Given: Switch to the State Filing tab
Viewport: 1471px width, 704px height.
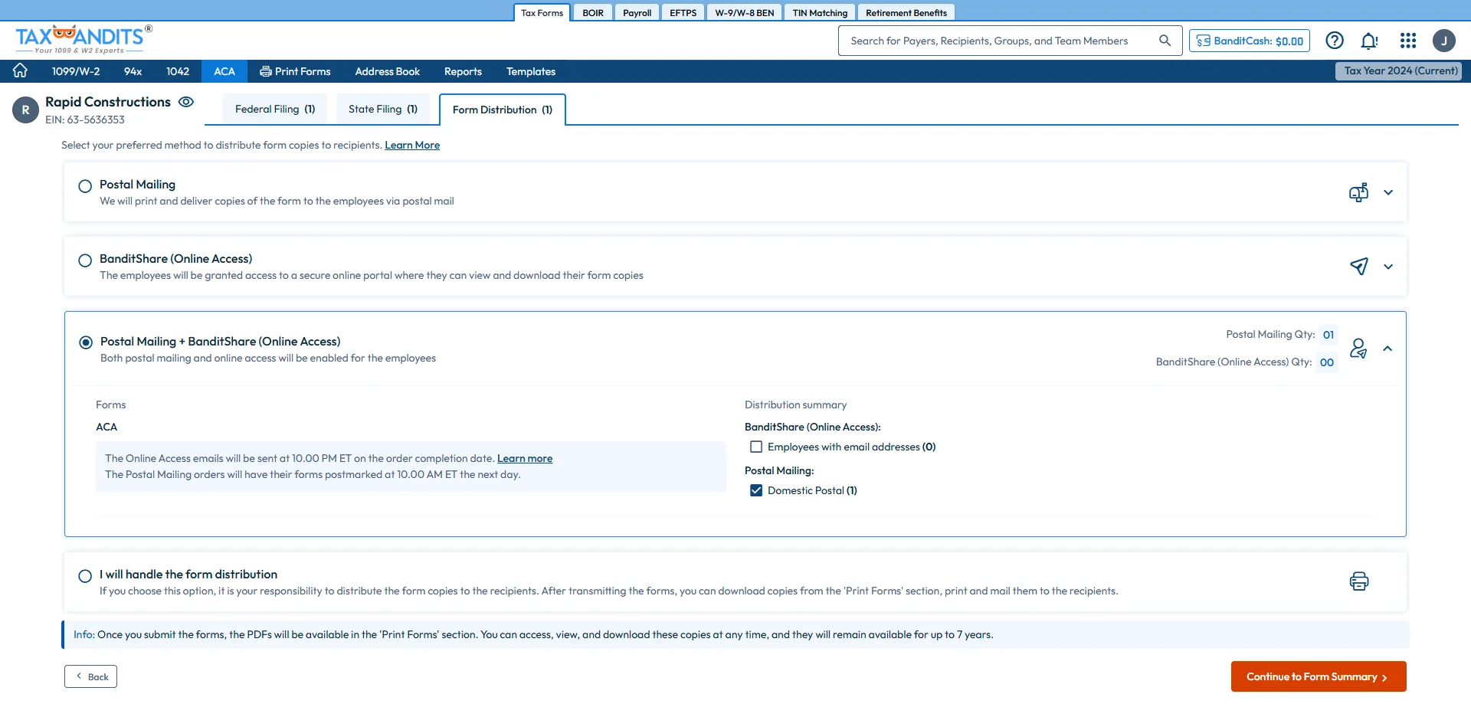Looking at the screenshot, I should coord(383,109).
